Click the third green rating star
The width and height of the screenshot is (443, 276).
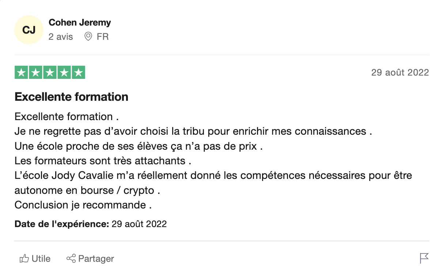click(50, 73)
